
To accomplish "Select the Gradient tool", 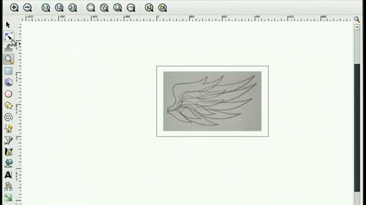I will coord(9,198).
